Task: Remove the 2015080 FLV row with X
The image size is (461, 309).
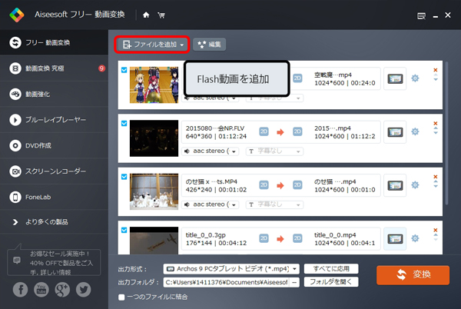Action: (x=436, y=123)
